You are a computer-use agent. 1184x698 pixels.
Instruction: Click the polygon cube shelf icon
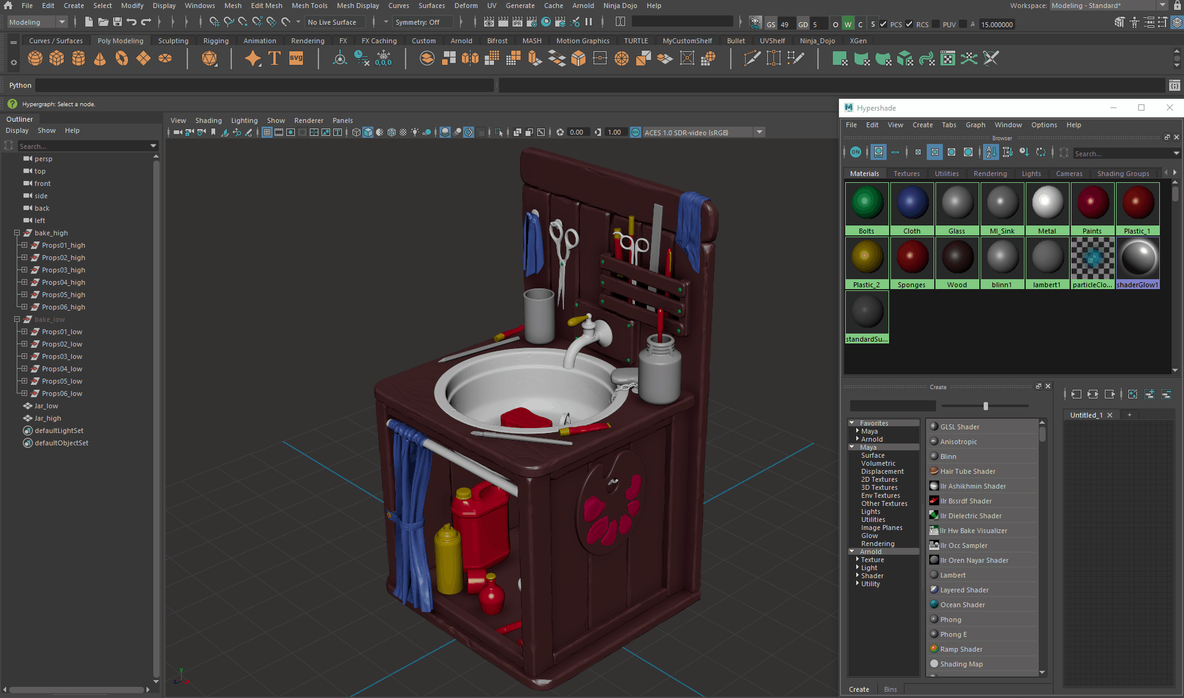point(57,59)
